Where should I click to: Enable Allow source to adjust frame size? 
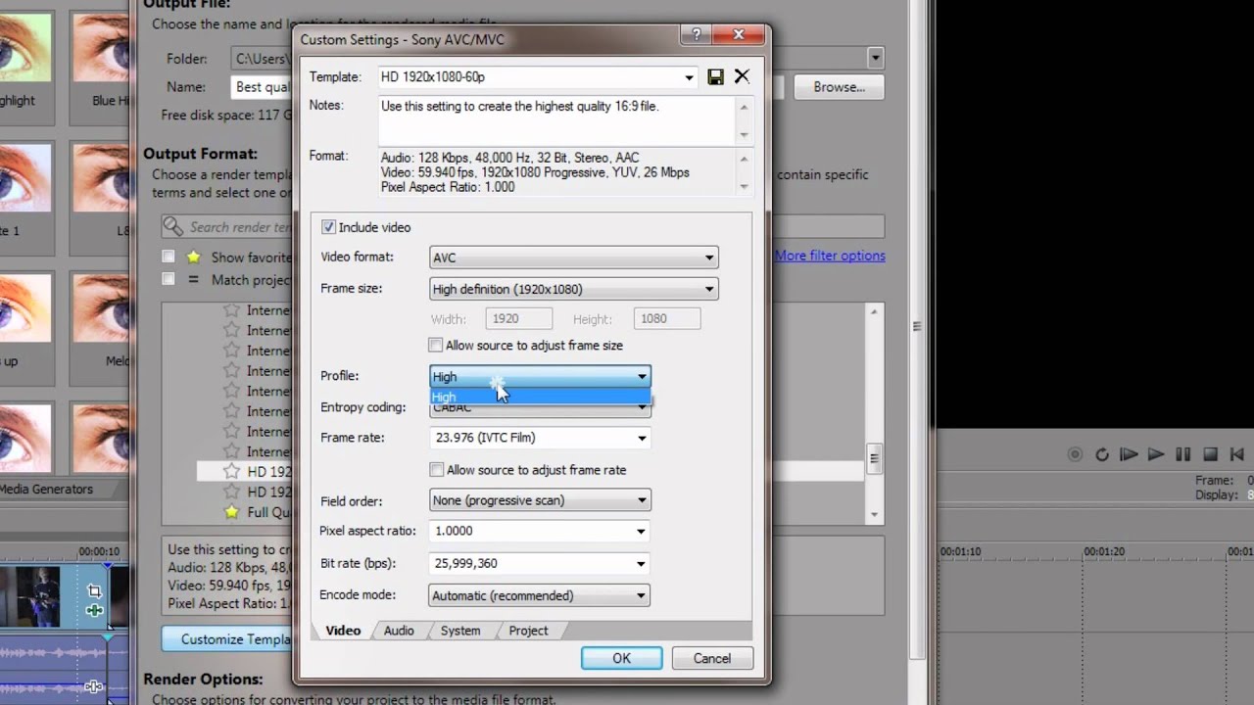click(436, 346)
